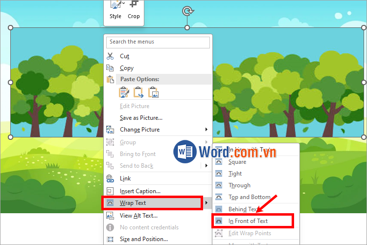Click left-middle picture resize handle

click(11, 82)
